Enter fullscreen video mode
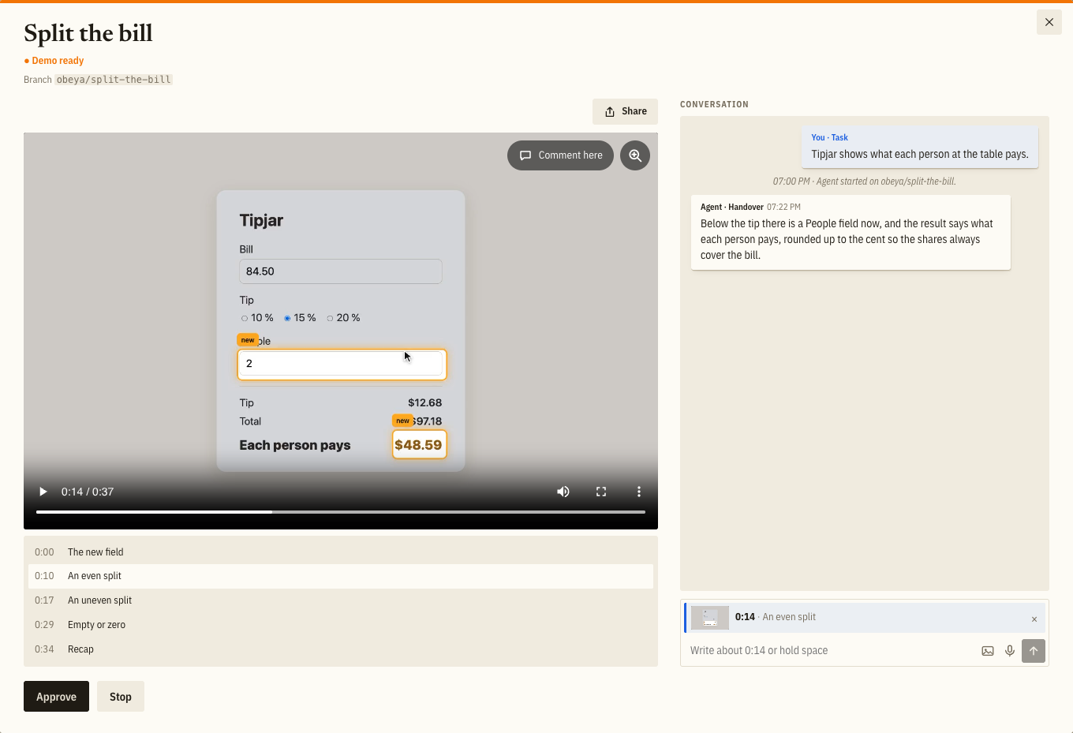Image resolution: width=1073 pixels, height=733 pixels. point(601,492)
